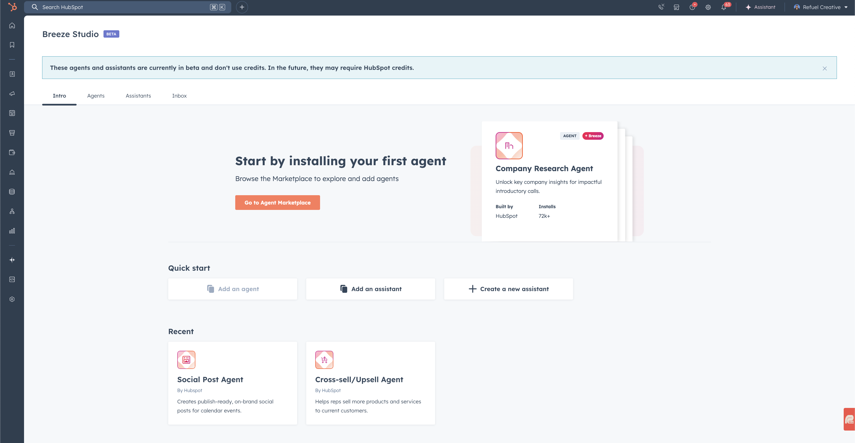This screenshot has width=855, height=443.
Task: Open the Breeze sparkle sidebar icon
Action: pyautogui.click(x=12, y=260)
